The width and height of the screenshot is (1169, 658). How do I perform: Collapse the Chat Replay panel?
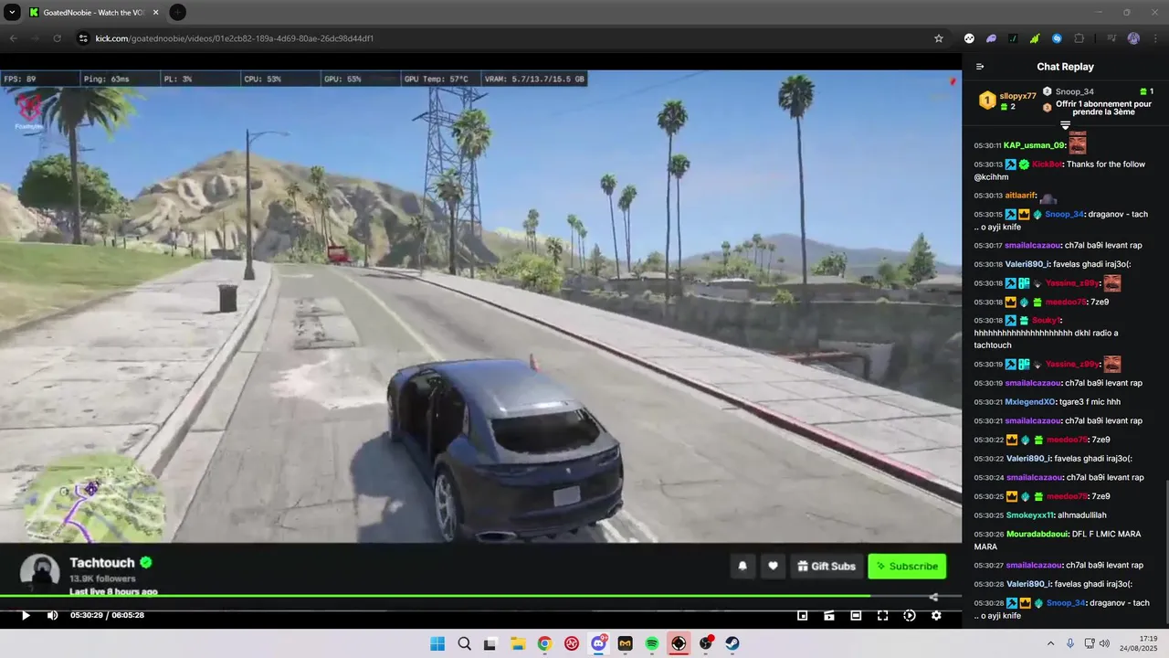click(x=980, y=67)
